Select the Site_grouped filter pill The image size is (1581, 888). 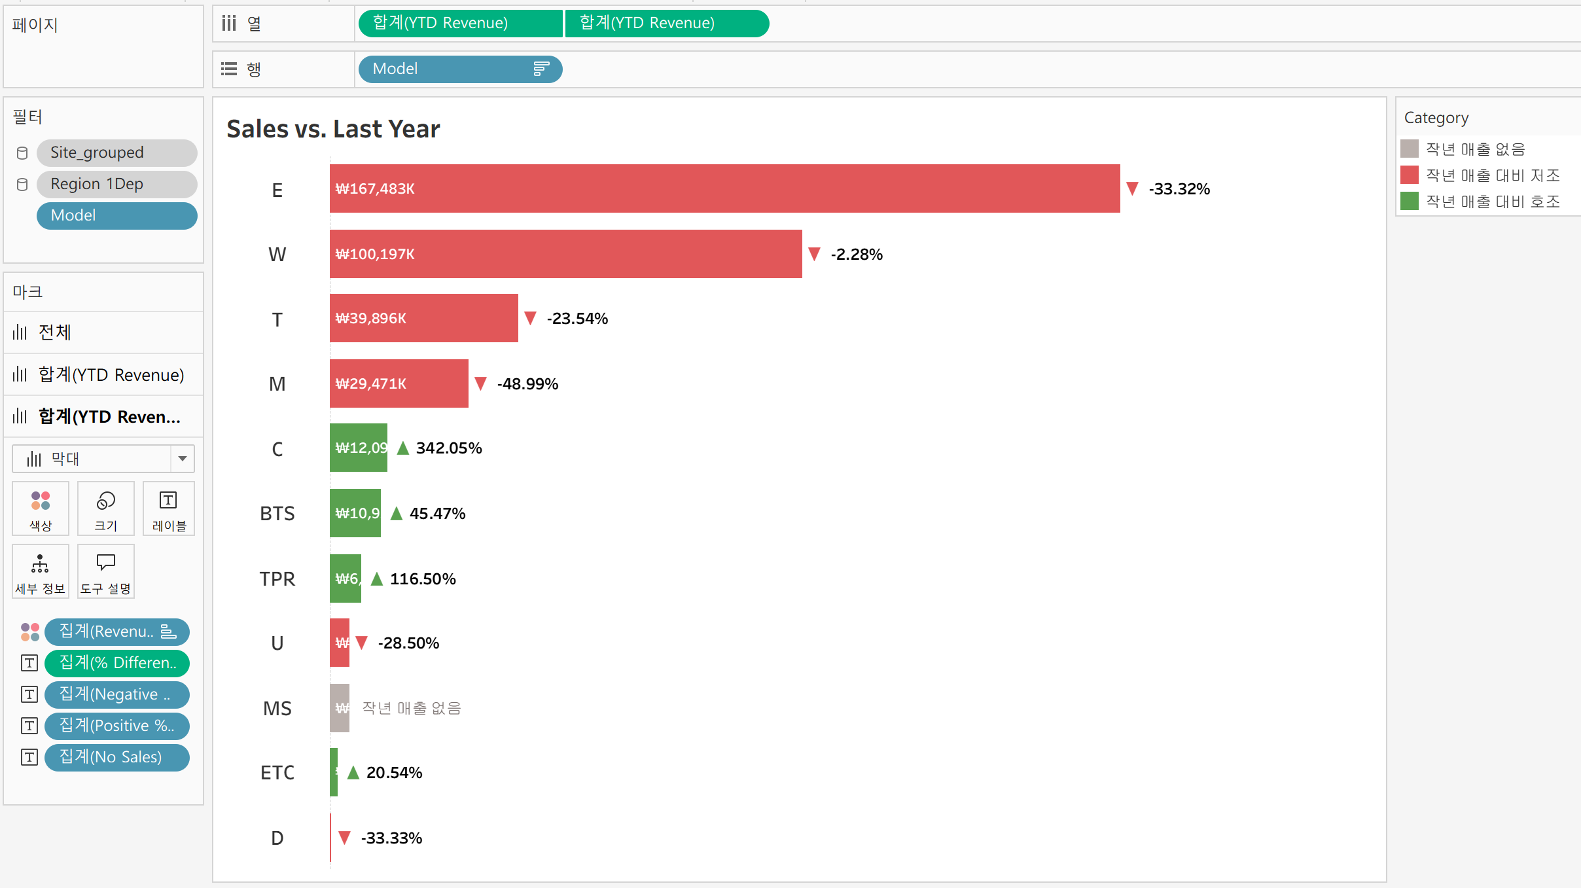[116, 152]
